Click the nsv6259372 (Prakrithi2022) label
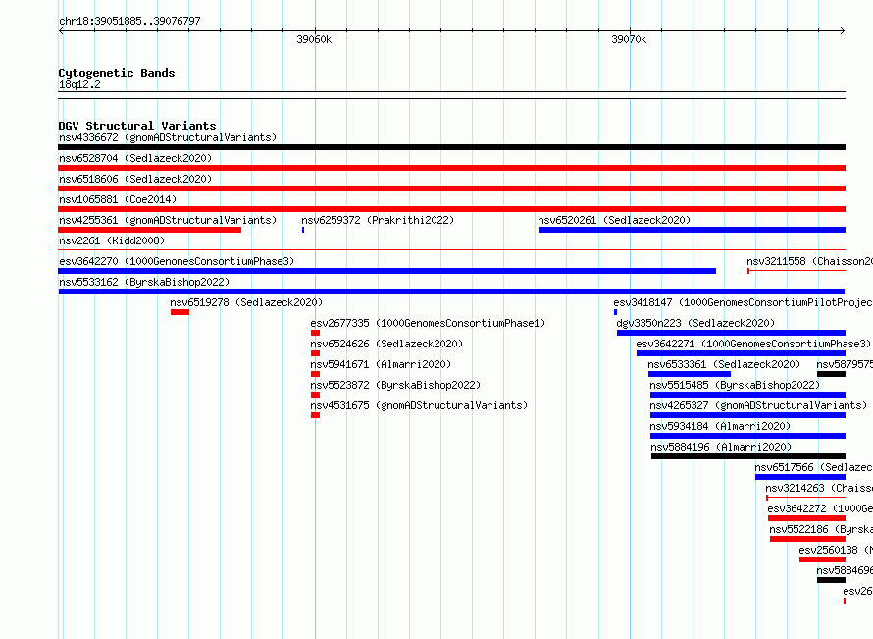 pos(378,220)
